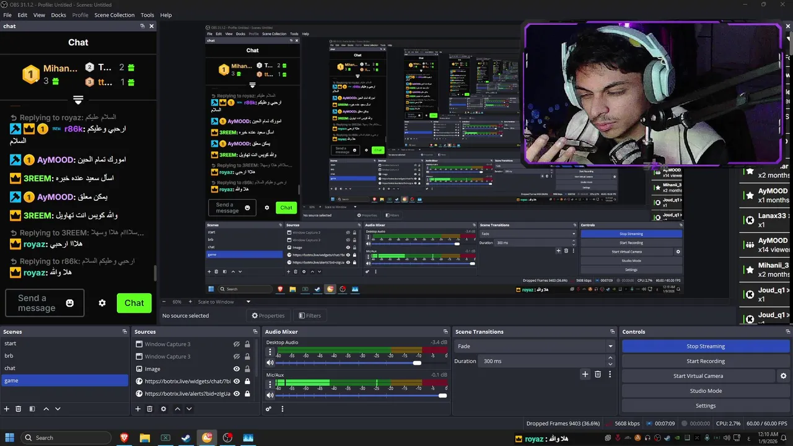This screenshot has width=793, height=446.
Task: Mute Desktop Audio speaker icon
Action: (270, 363)
